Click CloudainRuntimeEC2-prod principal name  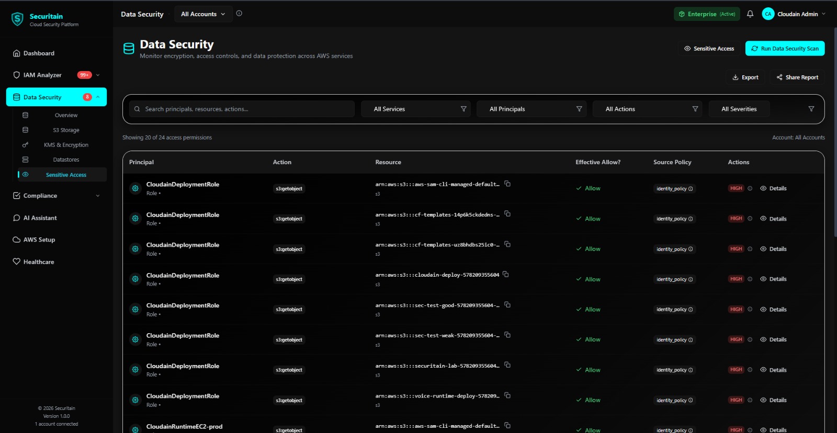184,427
